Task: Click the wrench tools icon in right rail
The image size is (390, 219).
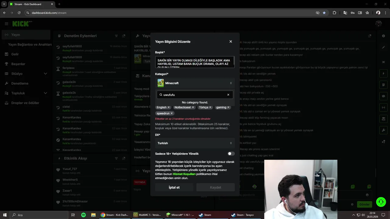Action: pyautogui.click(x=383, y=130)
